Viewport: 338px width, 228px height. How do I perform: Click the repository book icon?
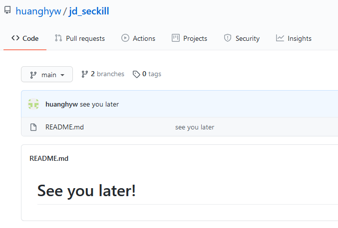point(7,11)
